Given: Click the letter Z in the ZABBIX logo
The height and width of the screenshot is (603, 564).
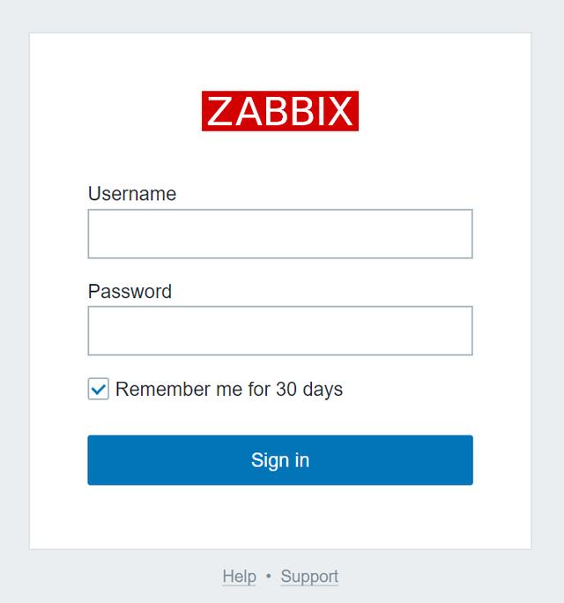Looking at the screenshot, I should click(219, 111).
